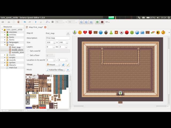Viewport: 171px width, 128px height.
Task: Refresh the tileset with blue button
Action: 63,65
